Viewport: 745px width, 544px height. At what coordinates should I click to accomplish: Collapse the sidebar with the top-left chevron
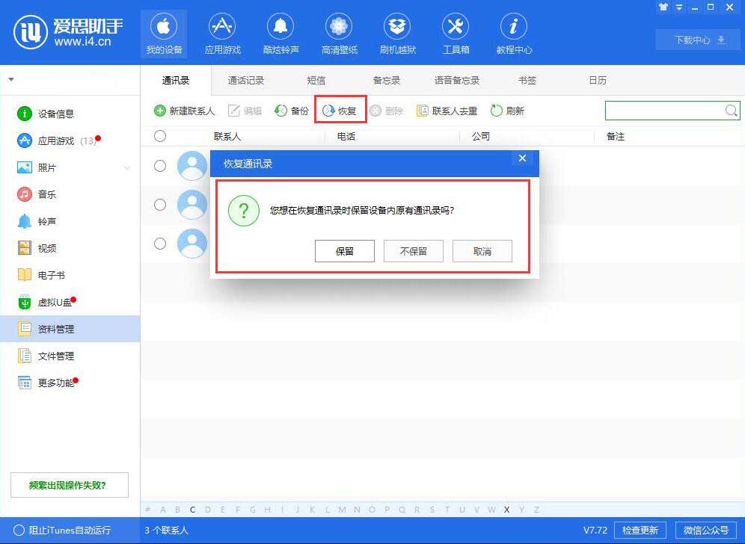[10, 79]
